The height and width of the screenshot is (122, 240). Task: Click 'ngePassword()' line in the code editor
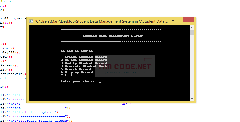click(13, 74)
